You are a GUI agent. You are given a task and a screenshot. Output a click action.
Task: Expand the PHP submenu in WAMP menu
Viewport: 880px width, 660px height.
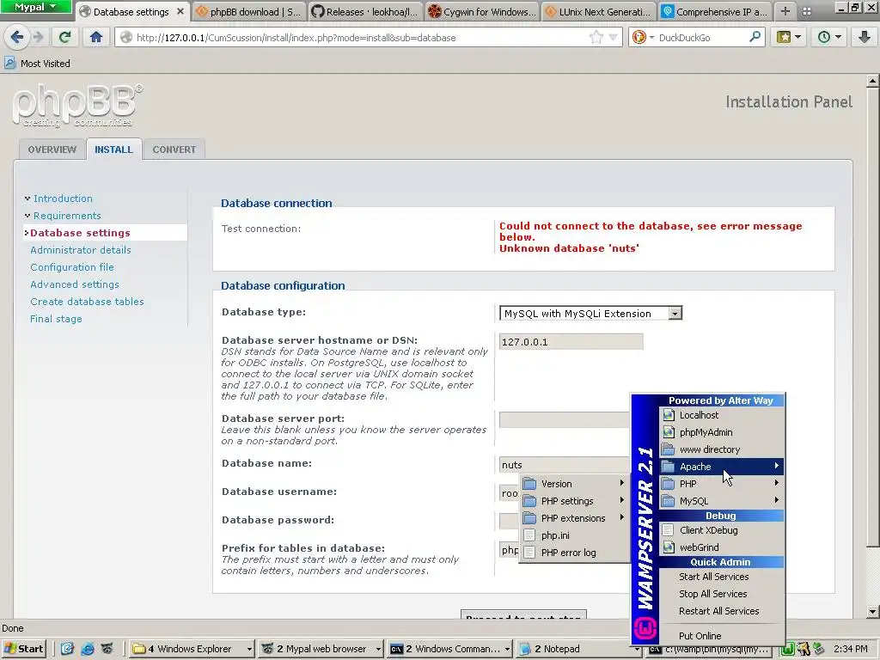[x=721, y=484]
